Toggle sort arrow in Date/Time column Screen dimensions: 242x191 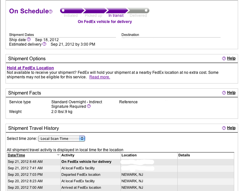coord(58,155)
